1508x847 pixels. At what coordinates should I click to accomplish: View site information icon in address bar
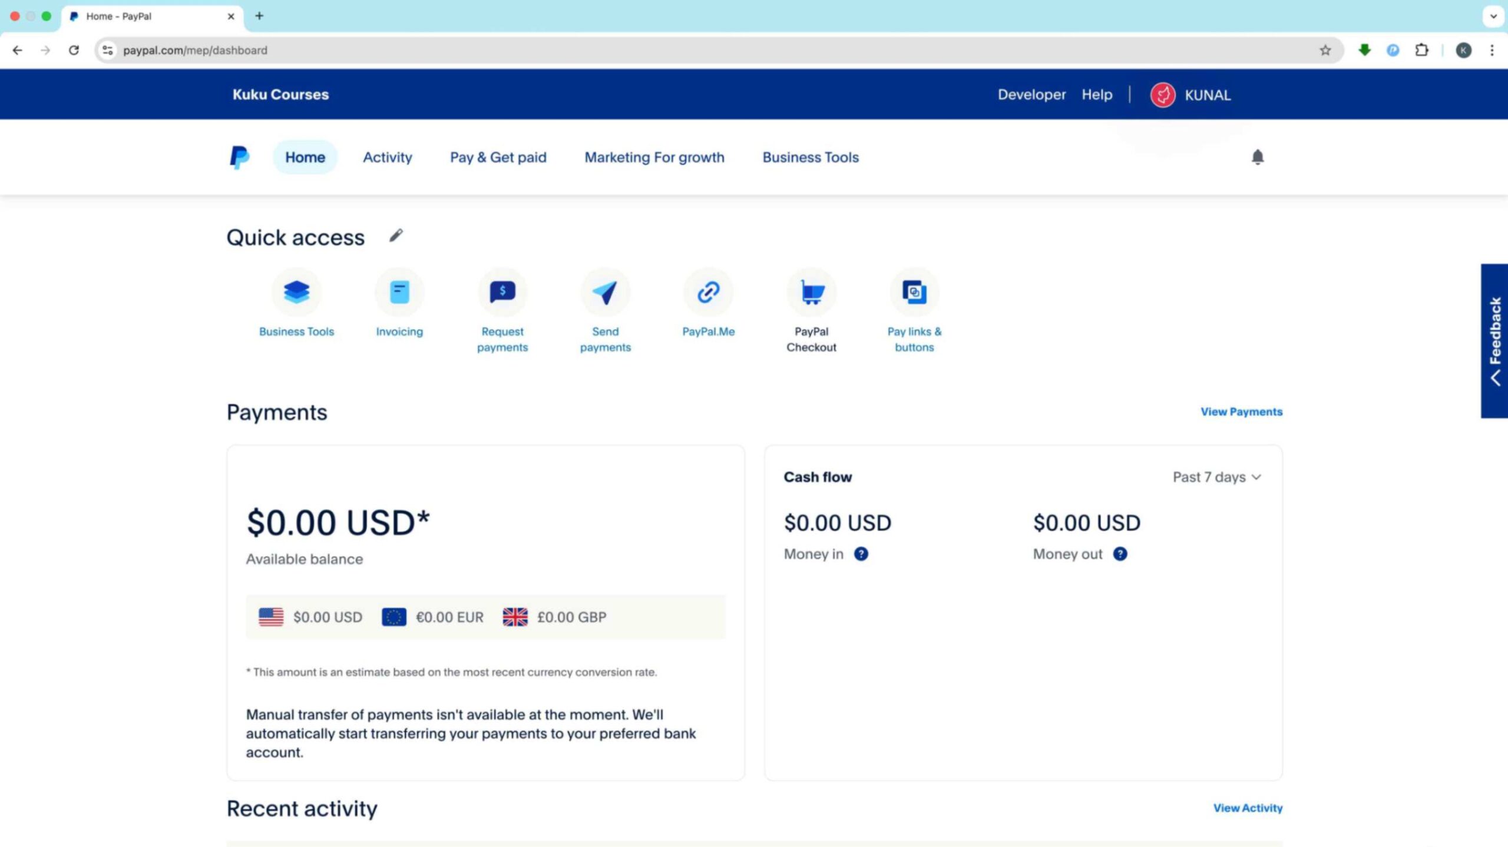coord(107,50)
